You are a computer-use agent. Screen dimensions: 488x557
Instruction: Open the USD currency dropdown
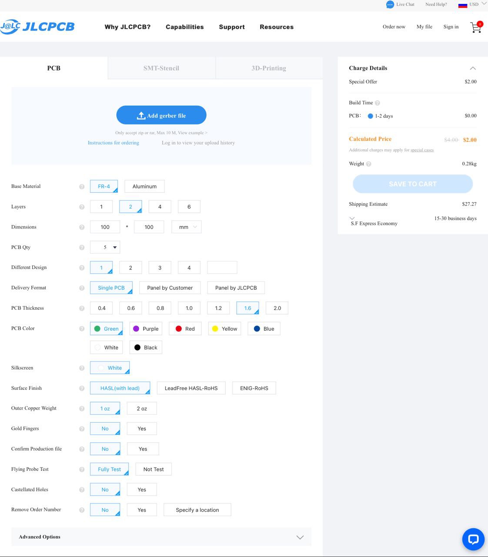(x=478, y=4)
